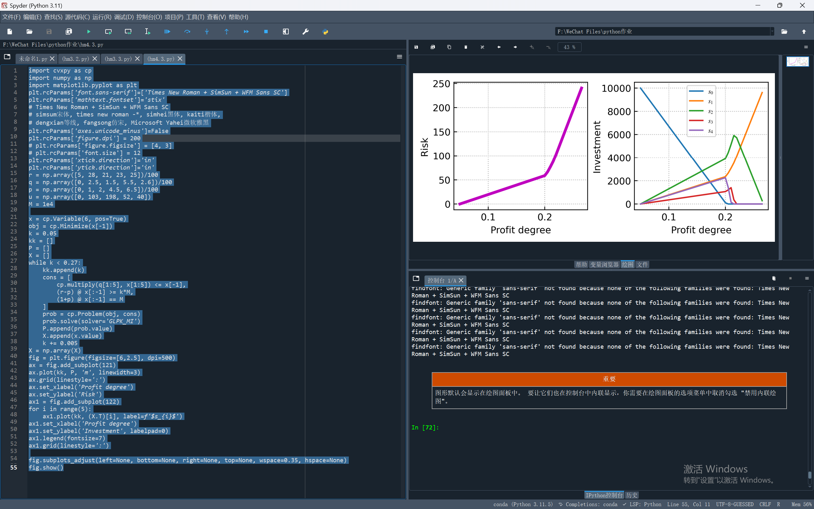Click the Stop debugging square icon

point(266,31)
